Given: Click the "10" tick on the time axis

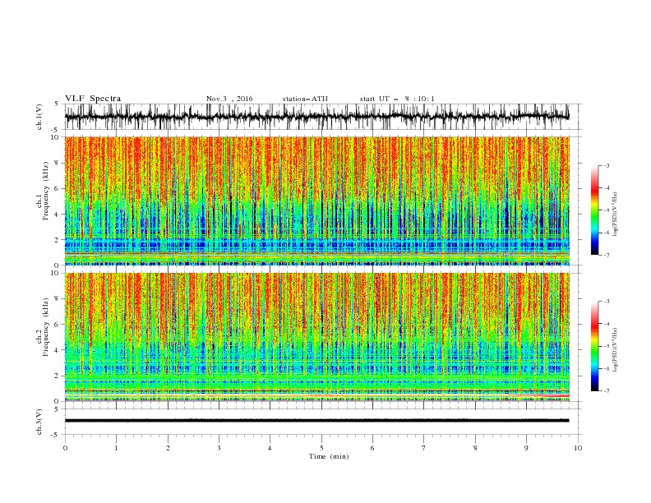Looking at the screenshot, I should point(578,448).
